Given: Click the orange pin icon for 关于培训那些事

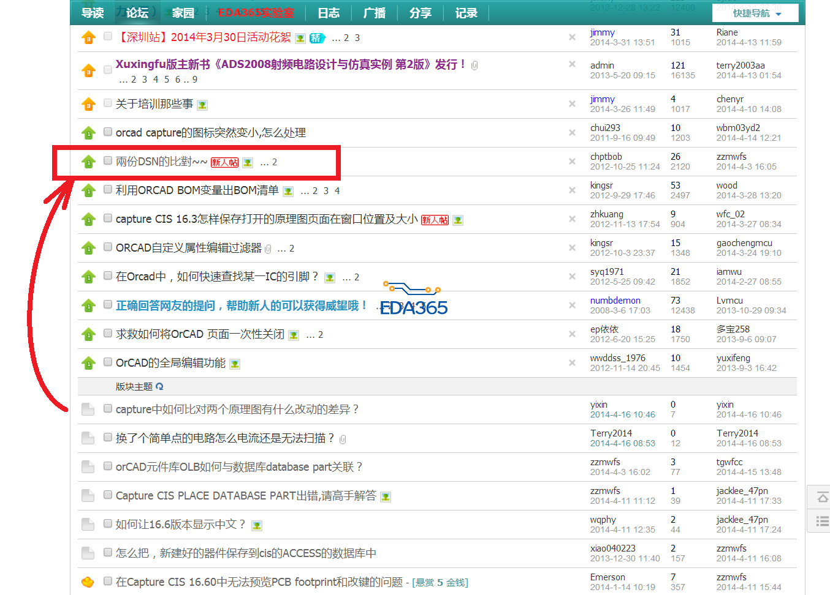Looking at the screenshot, I should tap(88, 105).
